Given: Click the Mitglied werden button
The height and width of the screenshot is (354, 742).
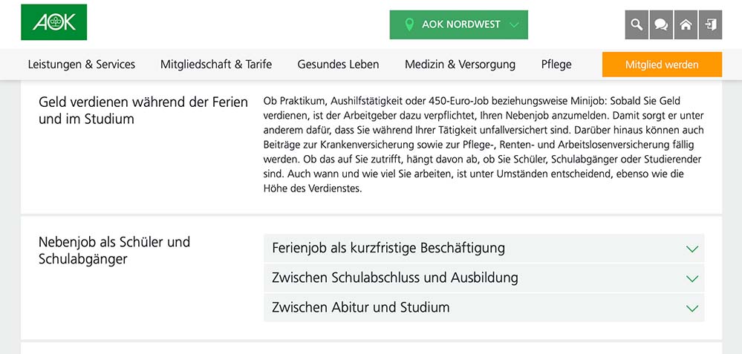Looking at the screenshot, I should [x=662, y=65].
